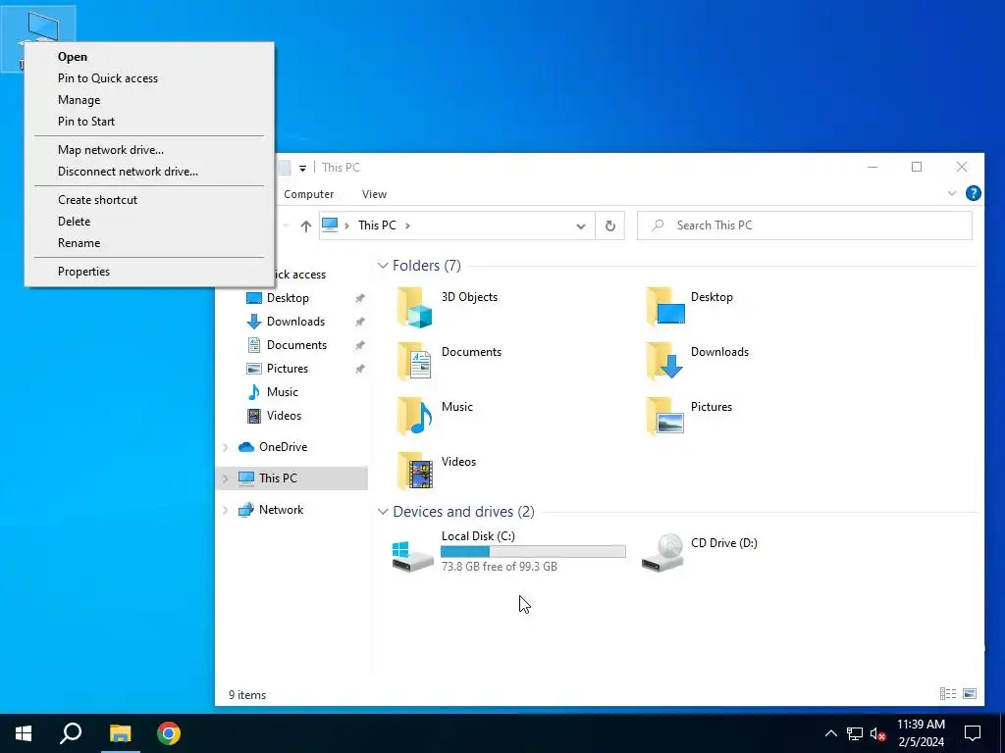Open the Music folder icon in Folders
Image resolution: width=1005 pixels, height=753 pixels.
(x=413, y=416)
